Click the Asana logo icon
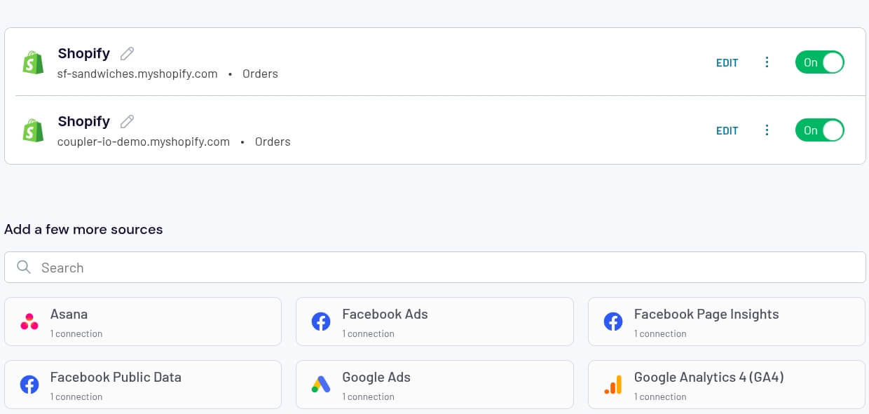The width and height of the screenshot is (869, 414). click(29, 322)
